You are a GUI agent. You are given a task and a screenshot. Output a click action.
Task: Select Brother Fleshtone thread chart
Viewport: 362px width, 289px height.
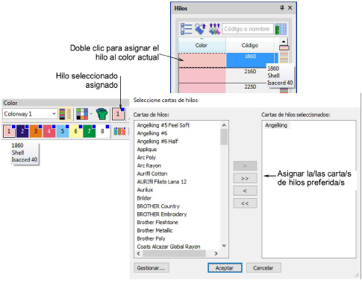click(x=157, y=222)
